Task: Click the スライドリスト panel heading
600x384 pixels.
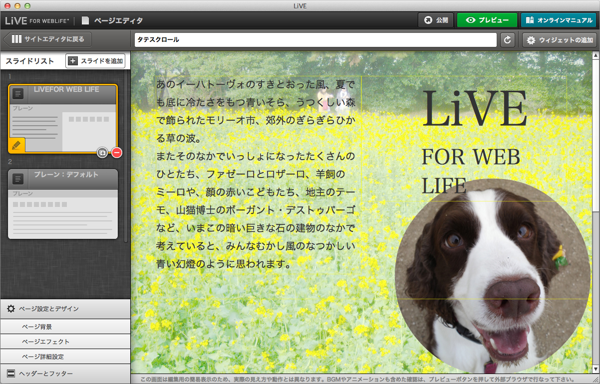Action: [x=29, y=61]
